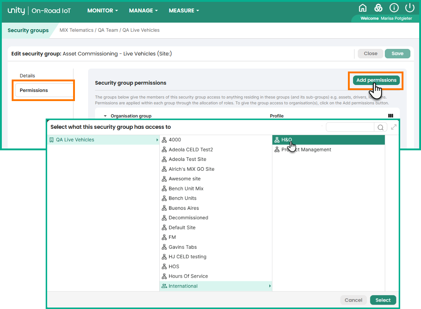
Task: Click the Welcome Marisa Potgieter label
Action: (386, 18)
